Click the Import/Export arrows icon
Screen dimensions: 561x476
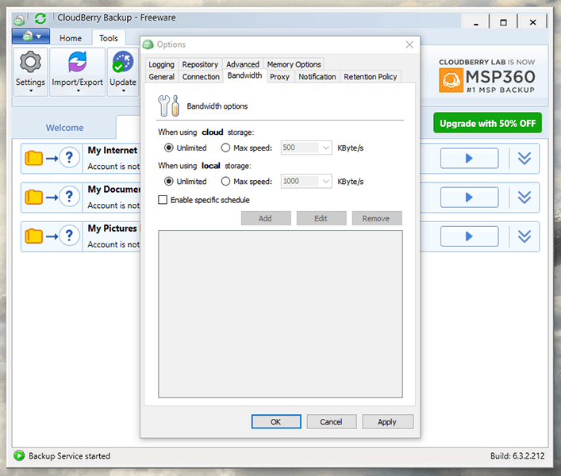click(77, 62)
